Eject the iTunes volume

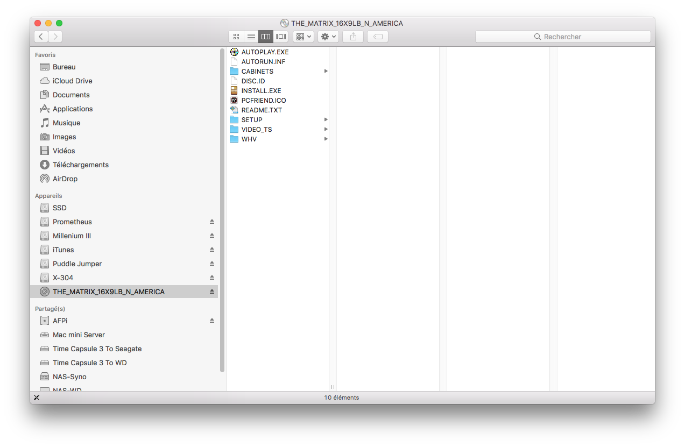click(212, 250)
